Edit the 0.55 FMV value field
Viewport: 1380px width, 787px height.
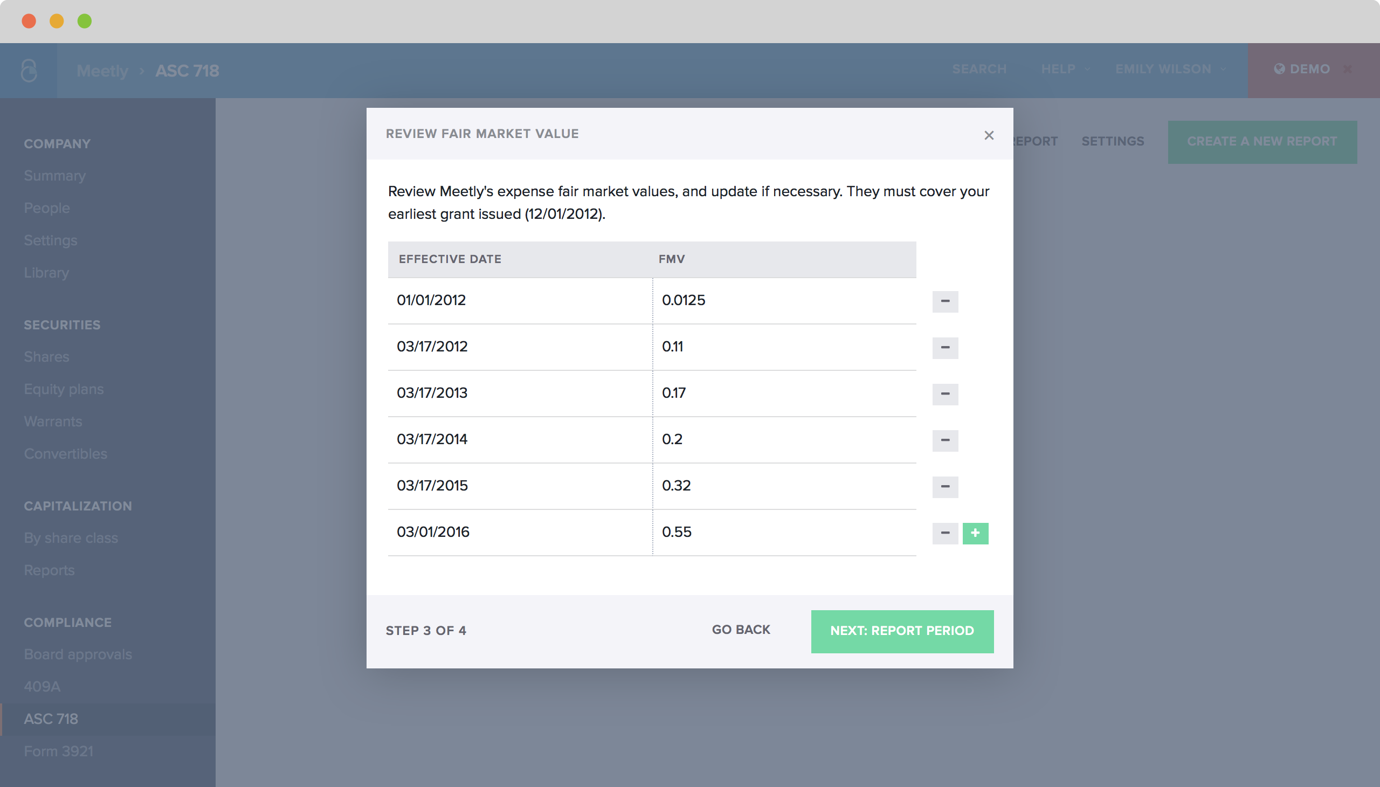(784, 532)
